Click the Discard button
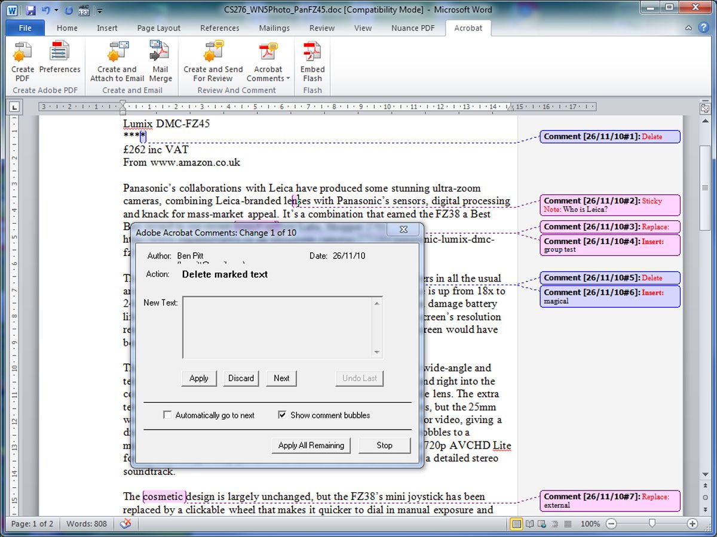The height and width of the screenshot is (537, 717). click(x=241, y=378)
